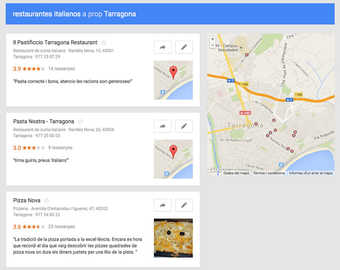This screenshot has height=270, width=340.
Task: Click 'Termes i condicions' on the map
Action: pos(269,173)
